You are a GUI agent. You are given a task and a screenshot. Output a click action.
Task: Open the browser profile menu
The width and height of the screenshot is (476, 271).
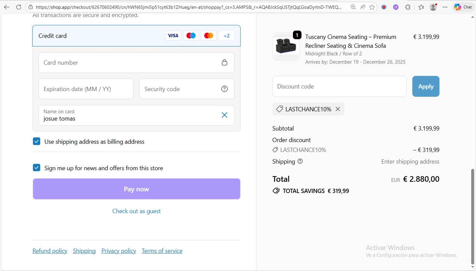[433, 7]
